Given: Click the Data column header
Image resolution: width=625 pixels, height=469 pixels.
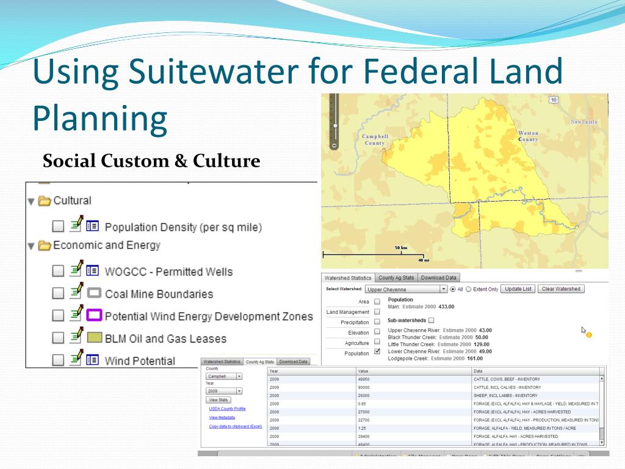Looking at the screenshot, I should click(x=536, y=371).
